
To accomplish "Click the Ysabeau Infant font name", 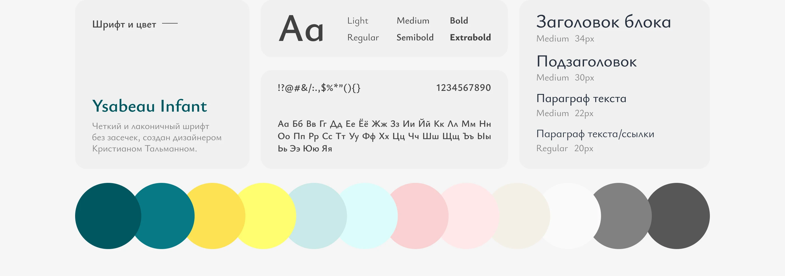I will coord(149,106).
